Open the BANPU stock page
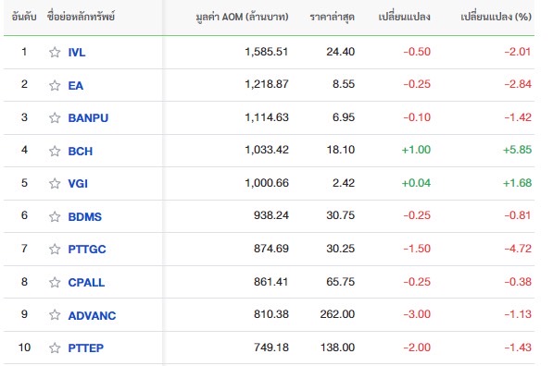The width and height of the screenshot is (553, 366). 88,118
